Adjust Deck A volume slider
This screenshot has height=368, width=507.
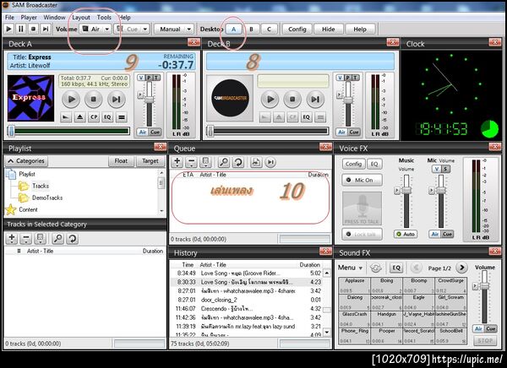(x=150, y=100)
